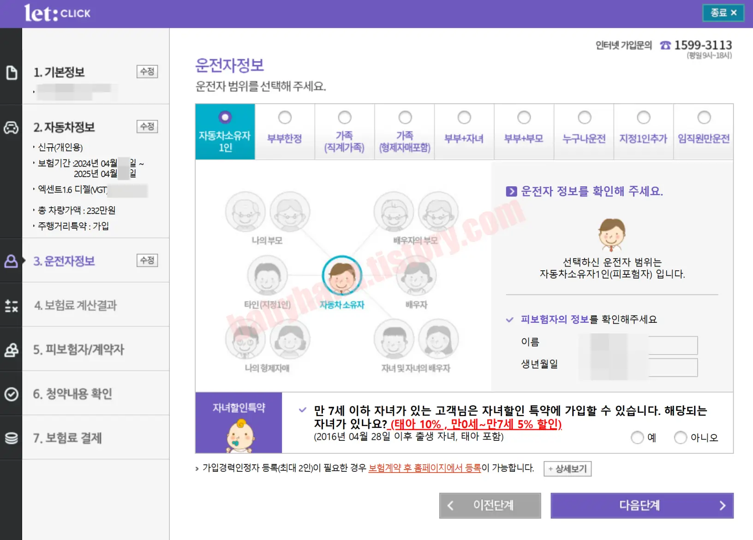Open step 1. 기본정보
Image resolution: width=753 pixels, height=540 pixels.
(x=59, y=72)
